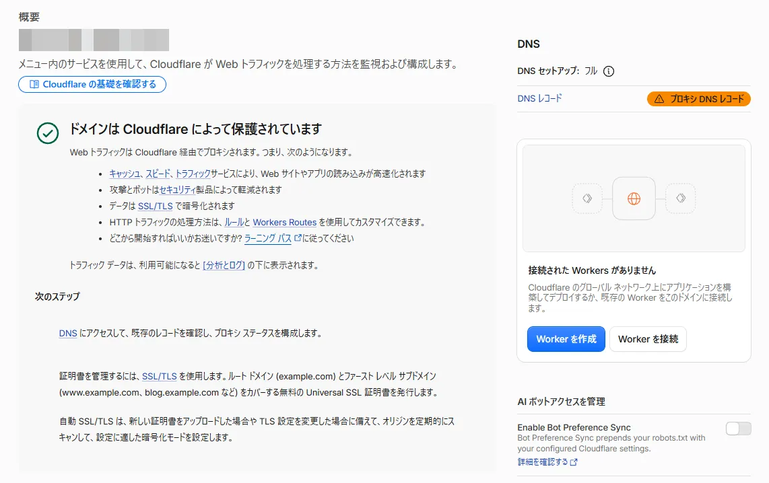The image size is (769, 483).
Task: Open the ルール link
Action: 234,223
